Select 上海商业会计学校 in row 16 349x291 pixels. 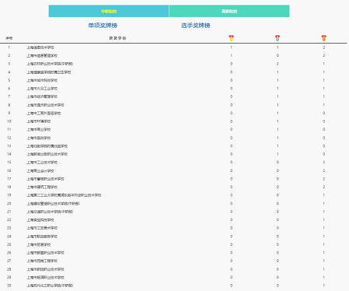pos(40,170)
